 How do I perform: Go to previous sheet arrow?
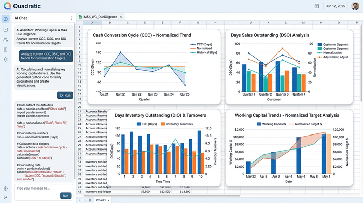80,200
